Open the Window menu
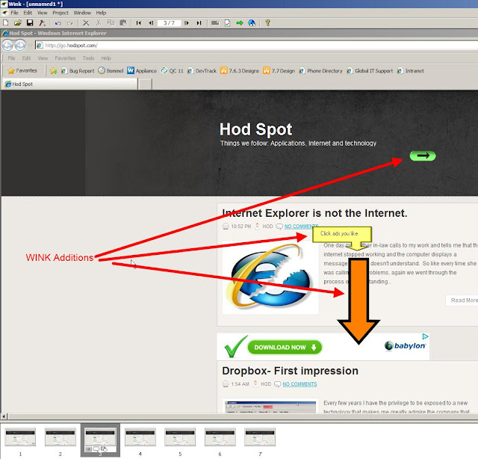The image size is (478, 459). point(82,13)
